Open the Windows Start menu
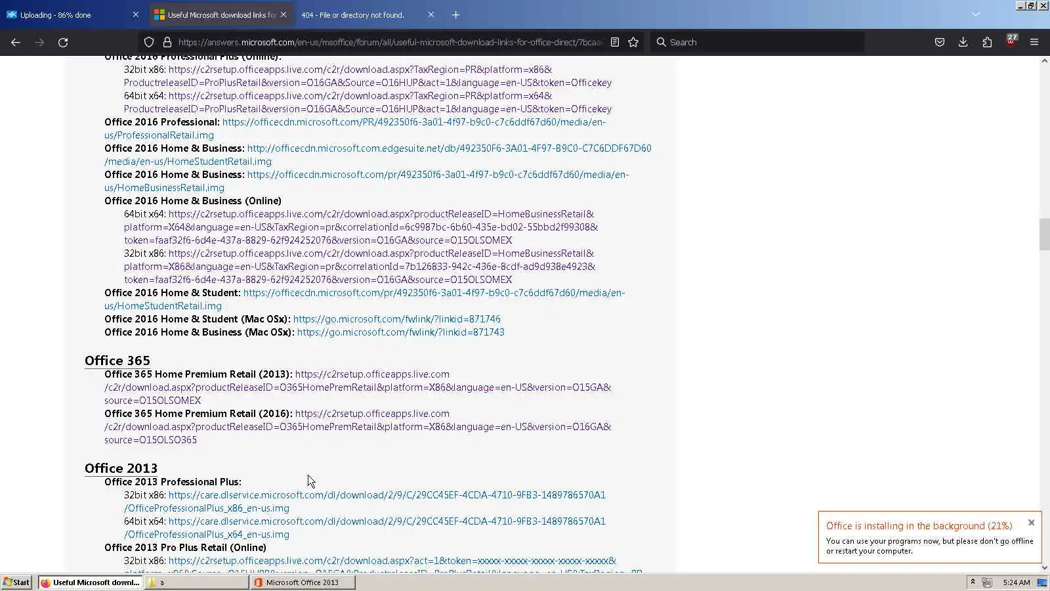 tap(16, 582)
